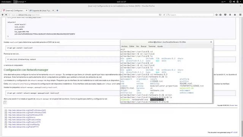This screenshot has height=137, width=243.
Task: Open the Firefox hamburger menu
Action: pyautogui.click(x=240, y=15)
